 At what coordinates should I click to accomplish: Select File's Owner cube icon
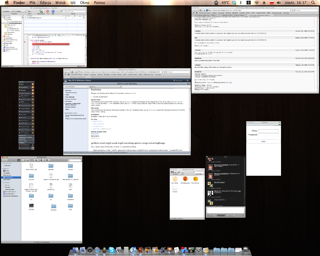click(x=175, y=179)
